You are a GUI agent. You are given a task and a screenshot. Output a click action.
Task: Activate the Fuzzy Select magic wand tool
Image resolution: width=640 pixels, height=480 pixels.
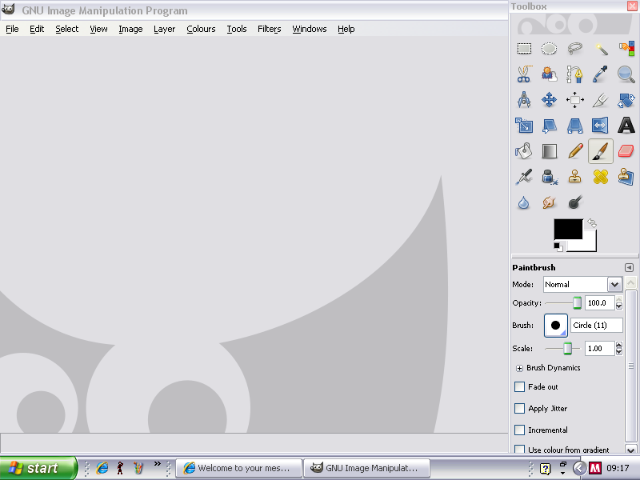point(602,48)
